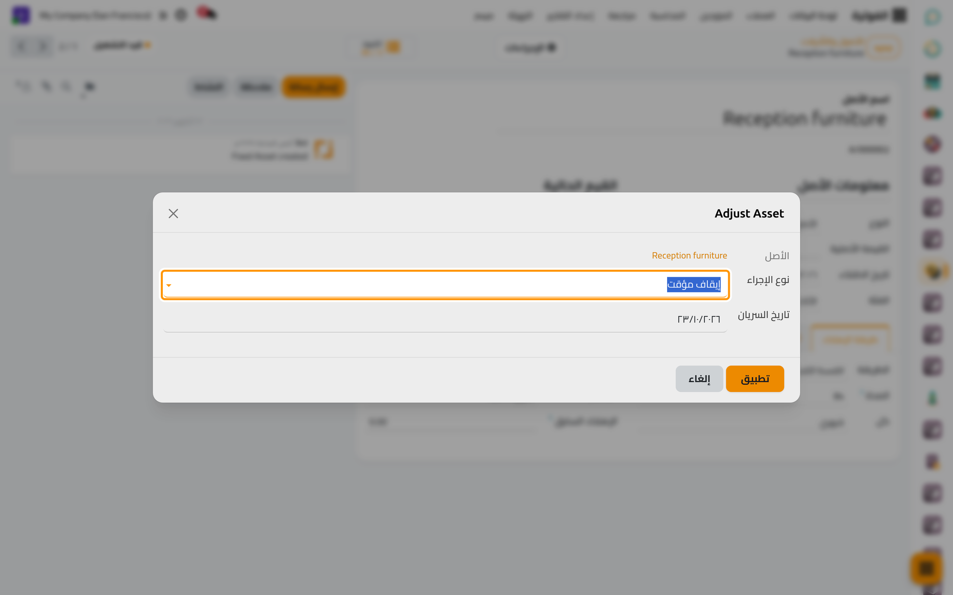
Task: Click the إيقاف مؤقت action type field
Action: coord(445,285)
